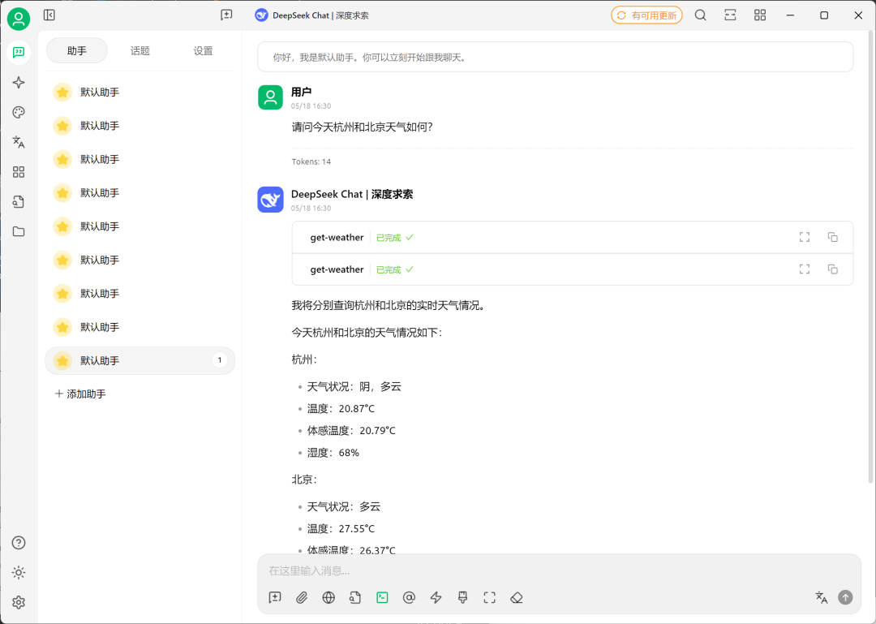The image size is (876, 624).
Task: Open the grid apps icon in title bar
Action: (760, 15)
